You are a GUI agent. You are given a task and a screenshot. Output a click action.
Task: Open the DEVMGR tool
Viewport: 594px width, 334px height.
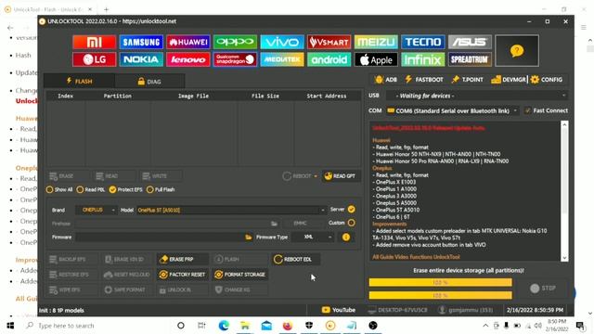click(x=509, y=80)
